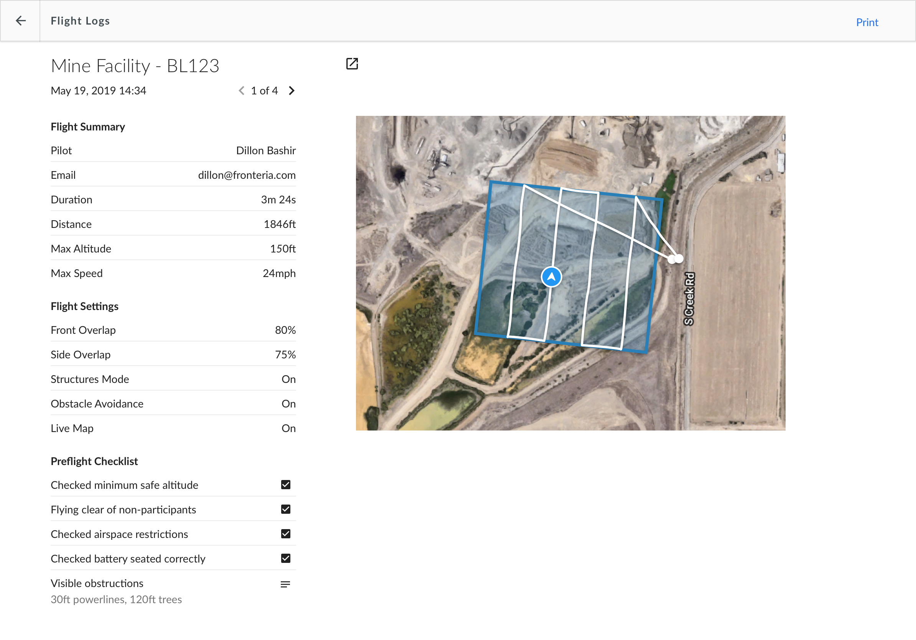Click the Obstacle Avoidance On value
The width and height of the screenshot is (916, 640).
[x=288, y=404]
